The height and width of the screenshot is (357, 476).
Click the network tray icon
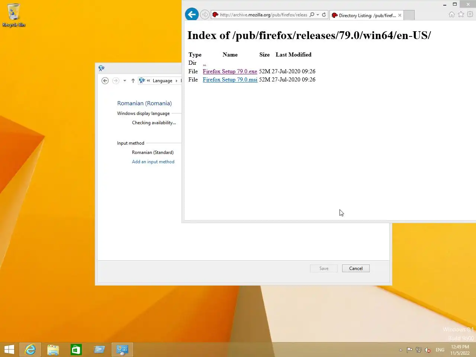[x=419, y=350]
